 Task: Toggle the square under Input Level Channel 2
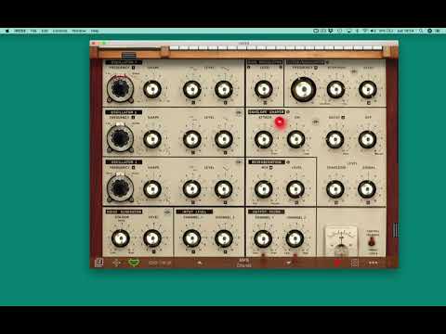pyautogui.click(x=225, y=251)
